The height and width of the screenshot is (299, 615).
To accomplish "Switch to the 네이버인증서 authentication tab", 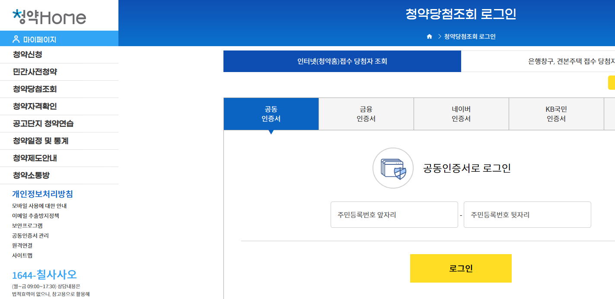I will point(461,113).
